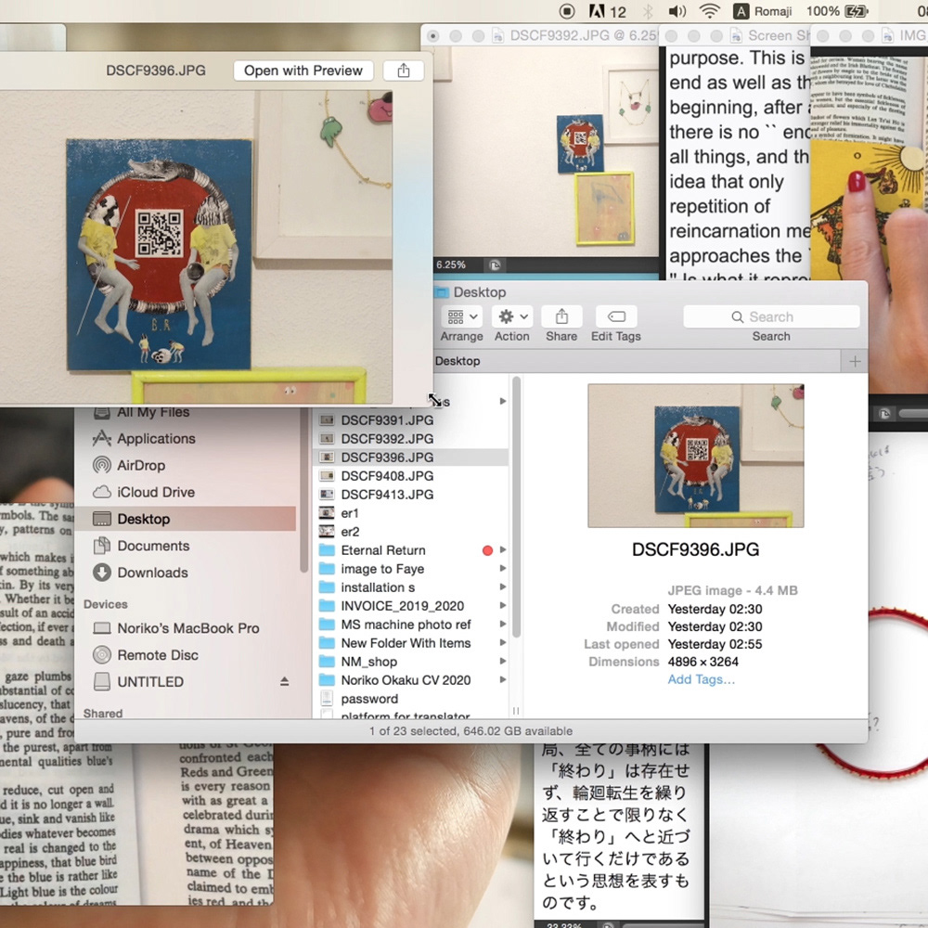928x928 pixels.
Task: Open the Action gear menu in Finder
Action: 512,316
